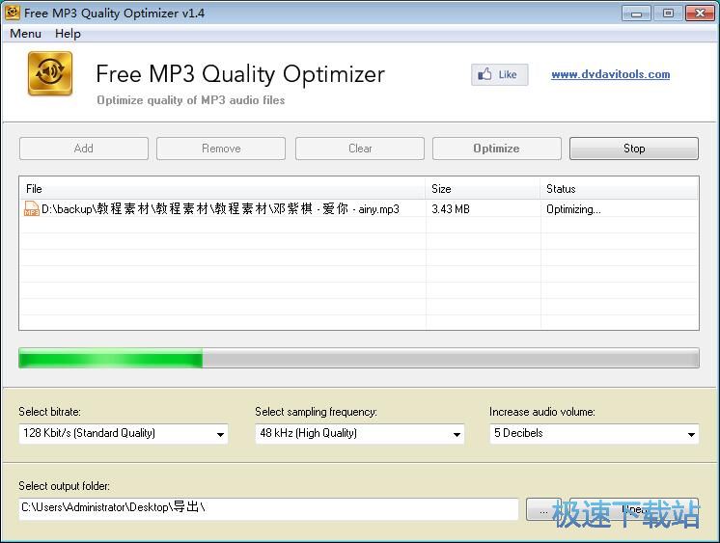Click the gold speaker application logo
The width and height of the screenshot is (720, 543).
point(50,73)
